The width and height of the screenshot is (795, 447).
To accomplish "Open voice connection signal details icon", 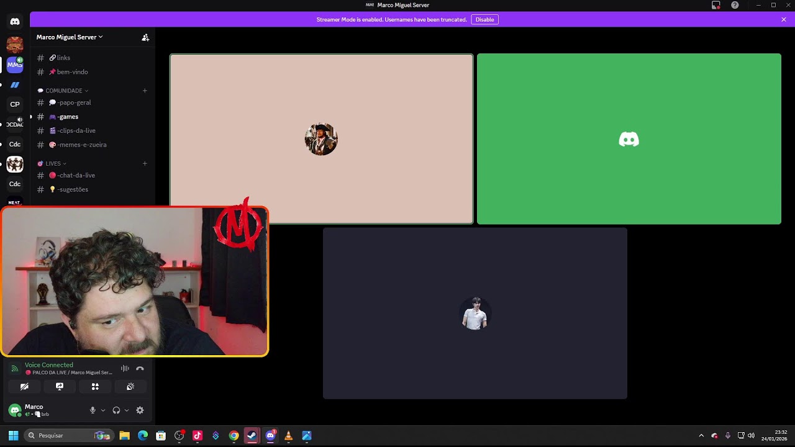I will coord(15,368).
